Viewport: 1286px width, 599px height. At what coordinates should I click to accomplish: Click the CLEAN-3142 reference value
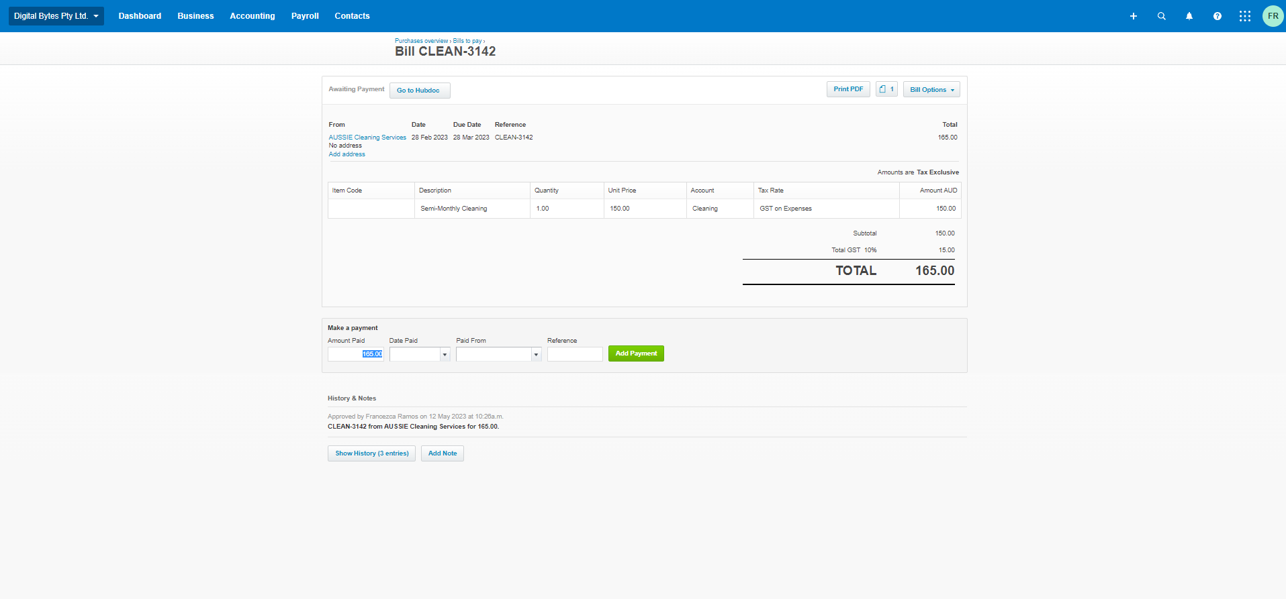(x=514, y=138)
